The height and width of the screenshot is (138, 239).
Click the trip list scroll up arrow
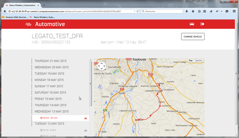[x=91, y=60]
